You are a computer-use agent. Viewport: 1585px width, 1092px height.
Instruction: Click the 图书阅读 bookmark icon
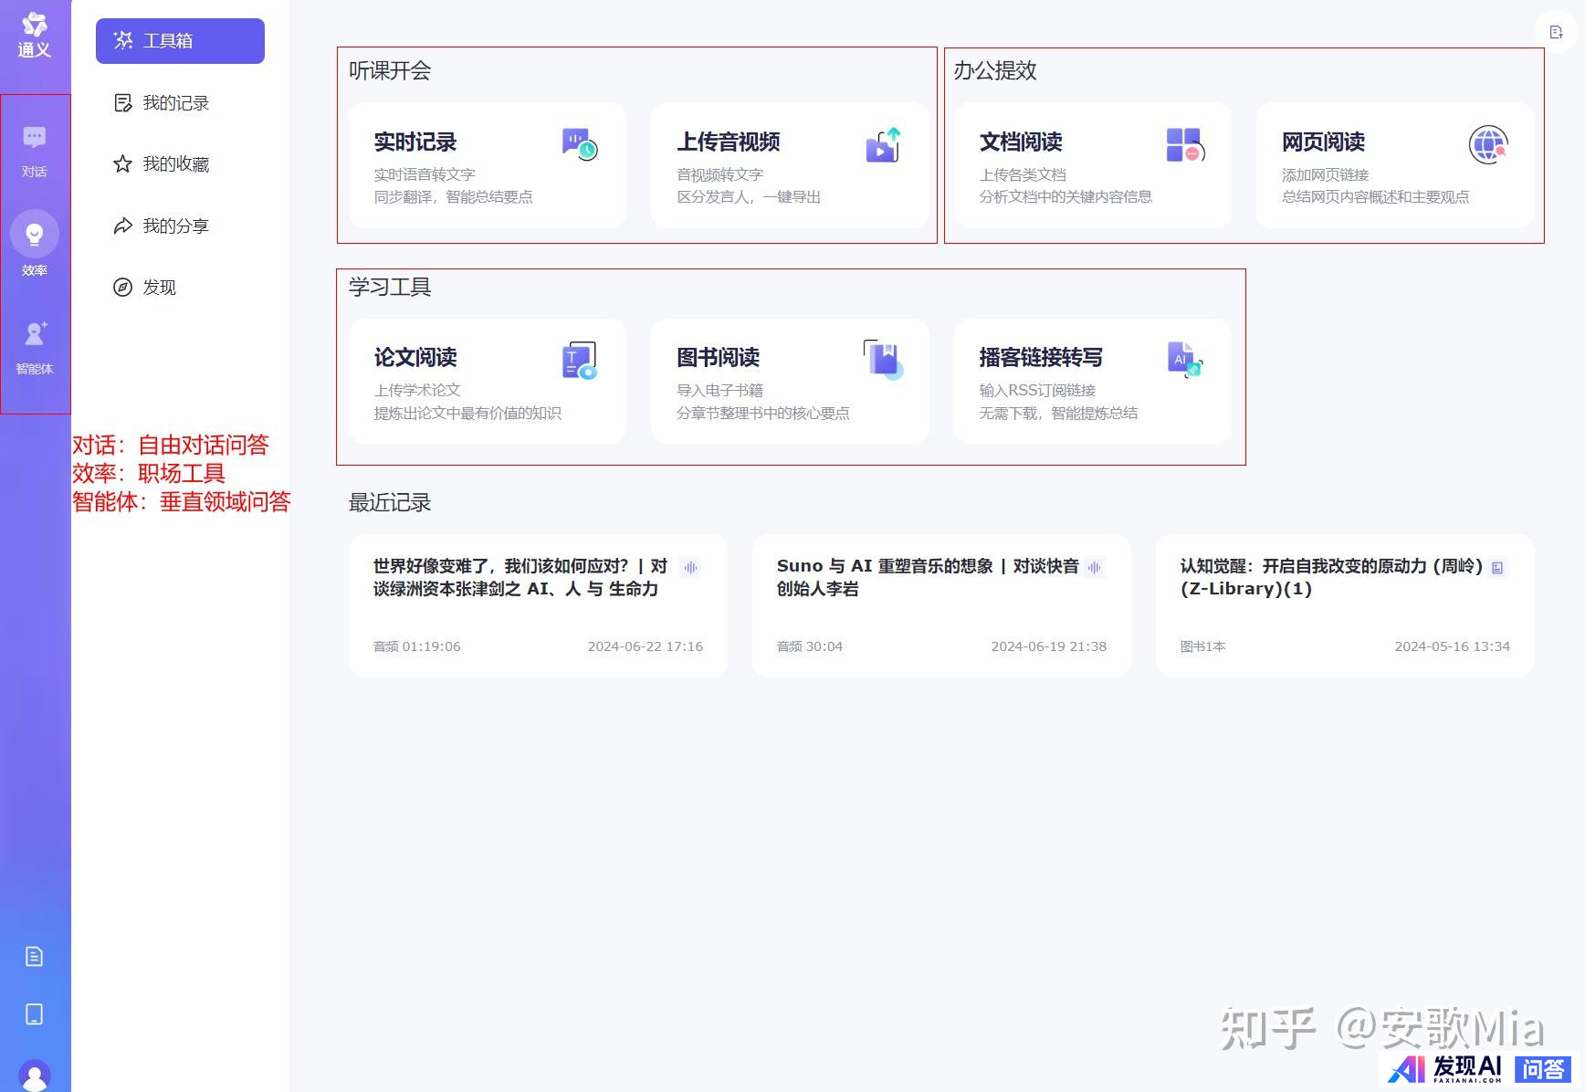point(883,360)
